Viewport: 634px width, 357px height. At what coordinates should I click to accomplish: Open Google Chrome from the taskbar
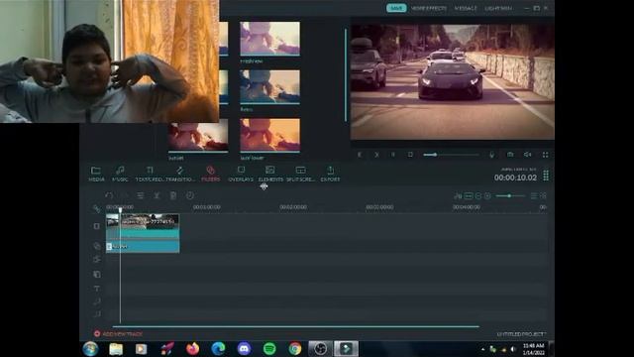295,348
